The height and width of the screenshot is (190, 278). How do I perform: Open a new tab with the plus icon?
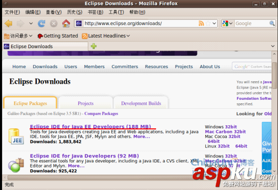pyautogui.click(x=94, y=46)
